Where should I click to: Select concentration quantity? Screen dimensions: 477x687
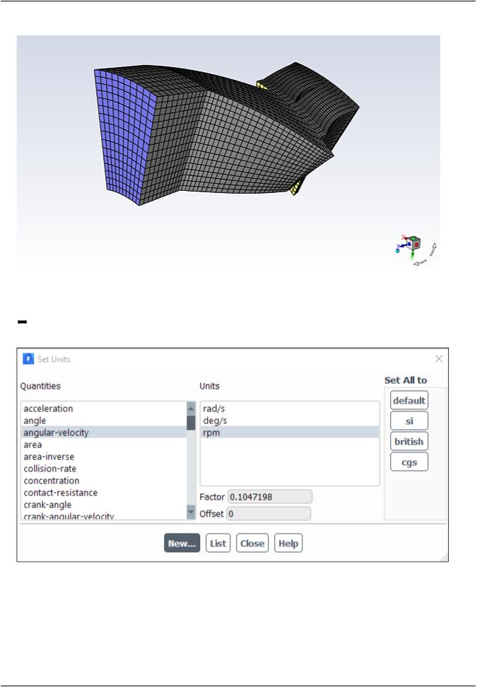(104, 481)
